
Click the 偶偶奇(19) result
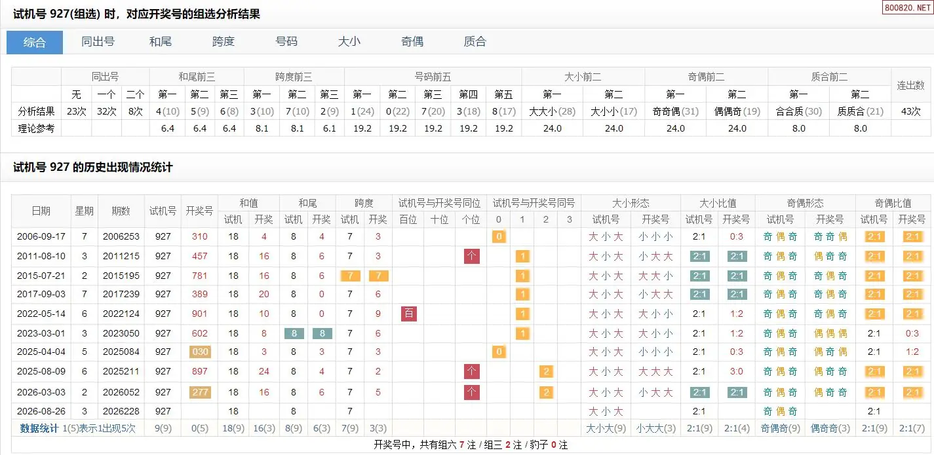coord(737,111)
